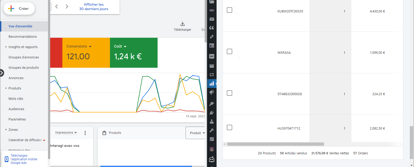Expand the Produits sidebar section

coord(6,88)
